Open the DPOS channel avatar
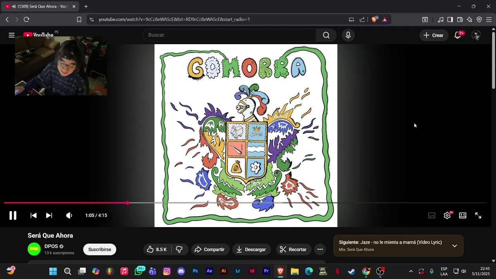496x279 pixels. pyautogui.click(x=34, y=249)
